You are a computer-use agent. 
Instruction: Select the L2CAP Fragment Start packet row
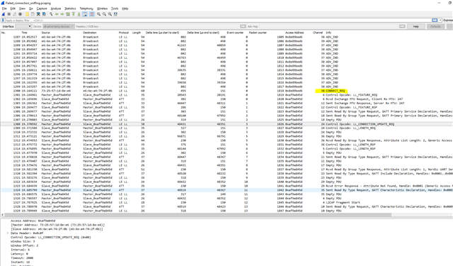[226, 203]
